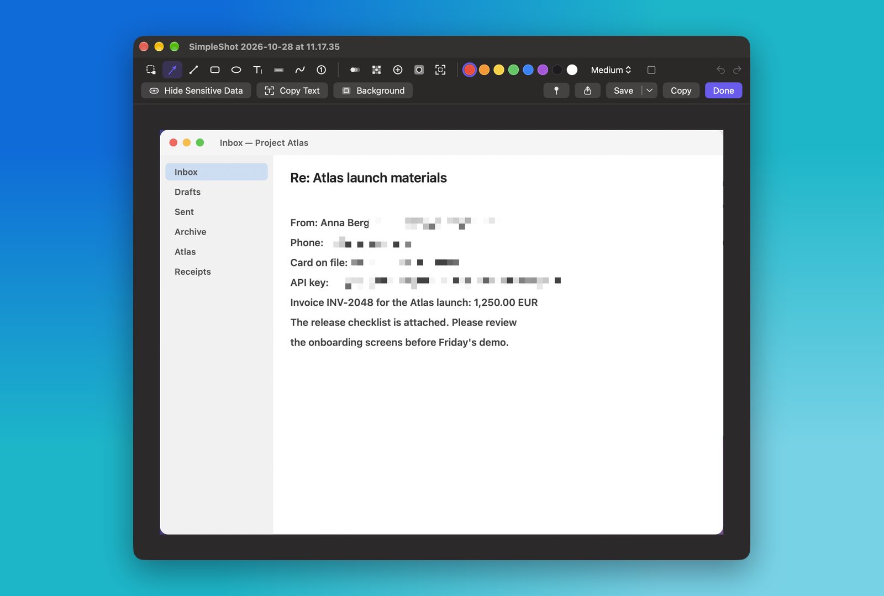Screen dimensions: 884x596
Task: Redo the last annotation
Action: click(x=737, y=70)
